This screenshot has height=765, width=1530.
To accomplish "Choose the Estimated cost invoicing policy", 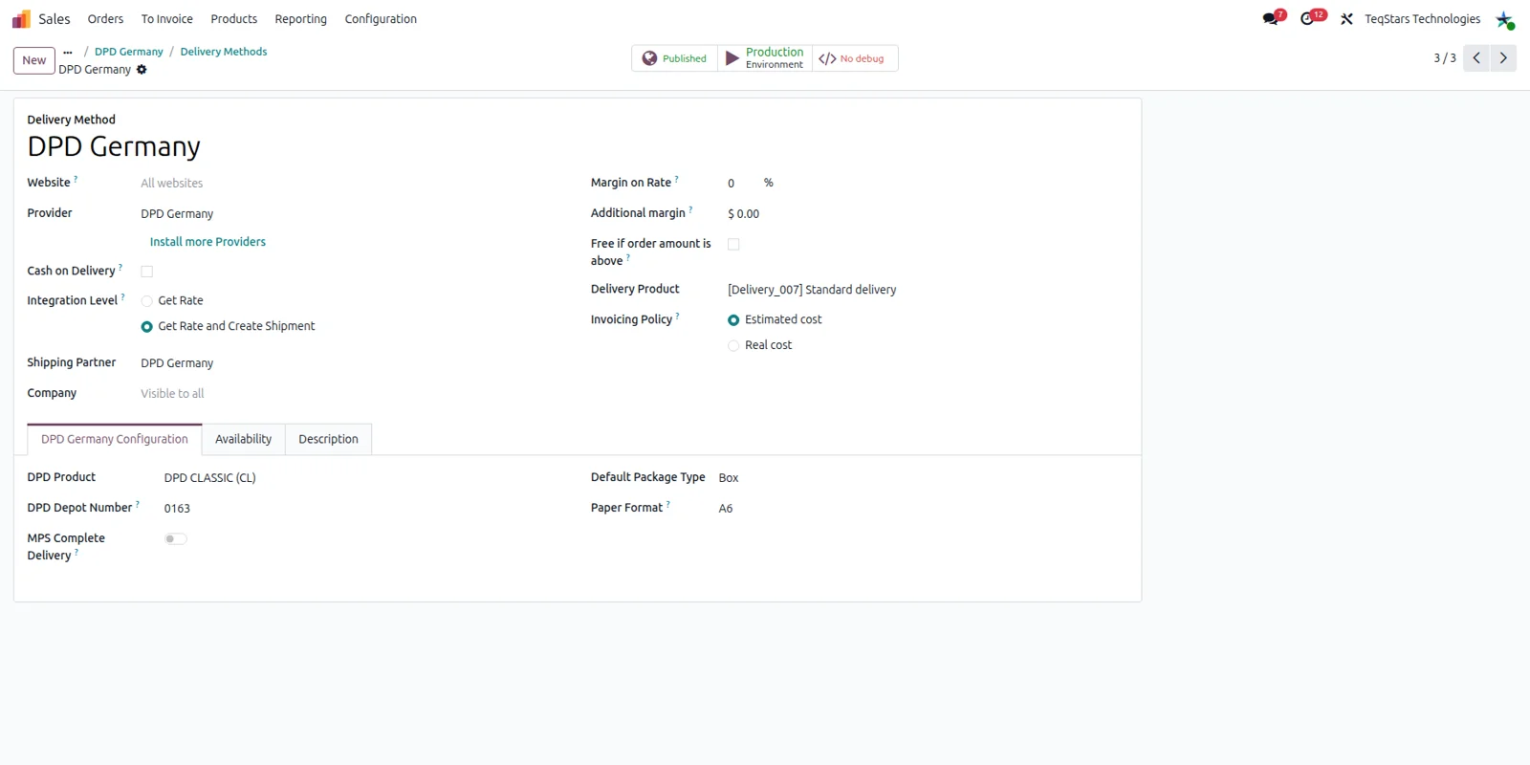I will coord(733,320).
